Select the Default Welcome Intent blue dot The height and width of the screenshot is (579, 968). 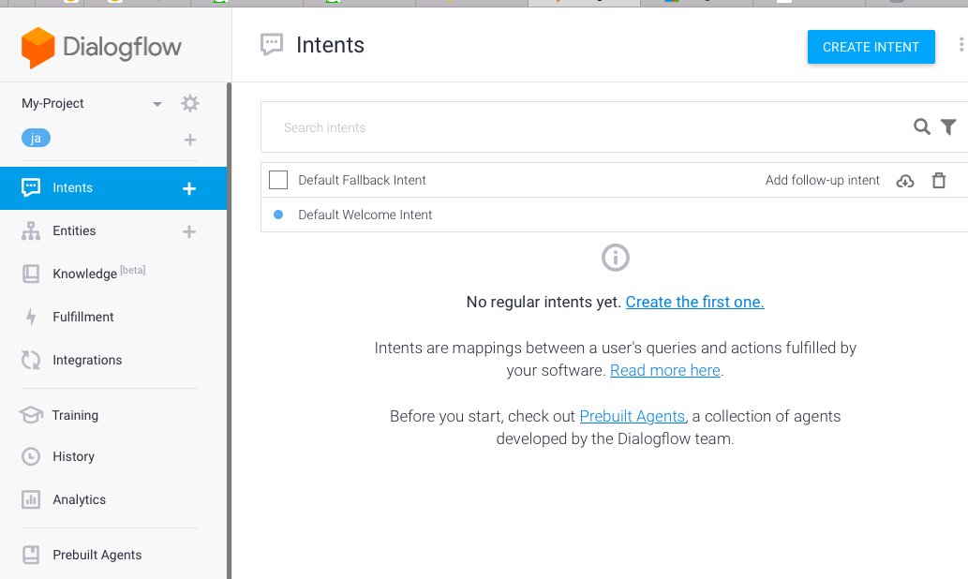[278, 215]
